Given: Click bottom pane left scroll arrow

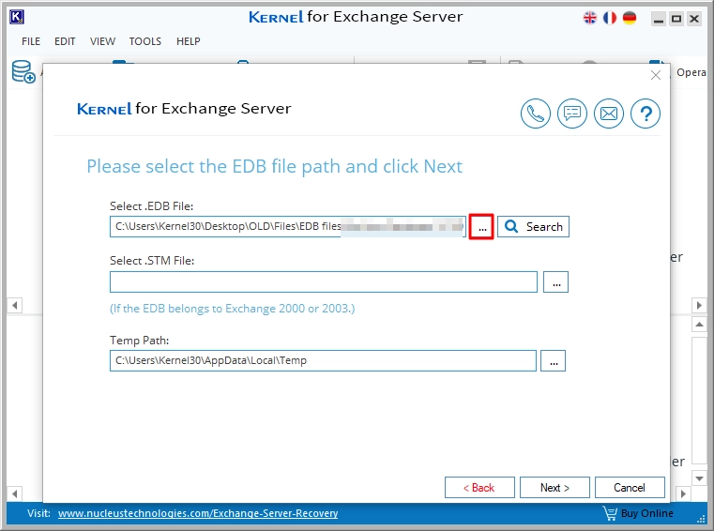Looking at the screenshot, I should click(15, 493).
